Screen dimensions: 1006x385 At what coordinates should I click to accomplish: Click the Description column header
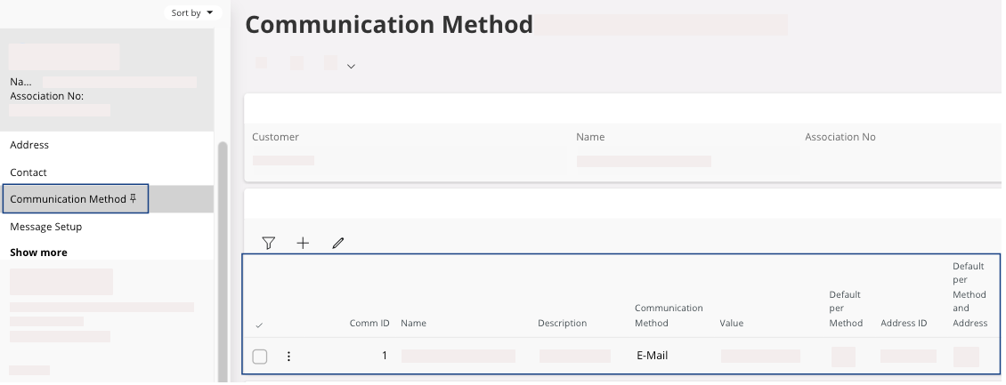pos(562,323)
